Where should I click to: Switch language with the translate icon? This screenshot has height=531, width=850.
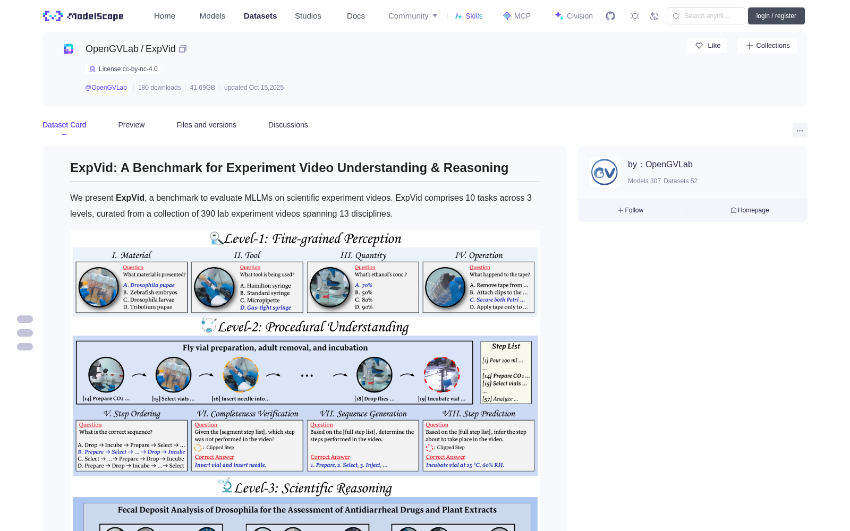(654, 16)
